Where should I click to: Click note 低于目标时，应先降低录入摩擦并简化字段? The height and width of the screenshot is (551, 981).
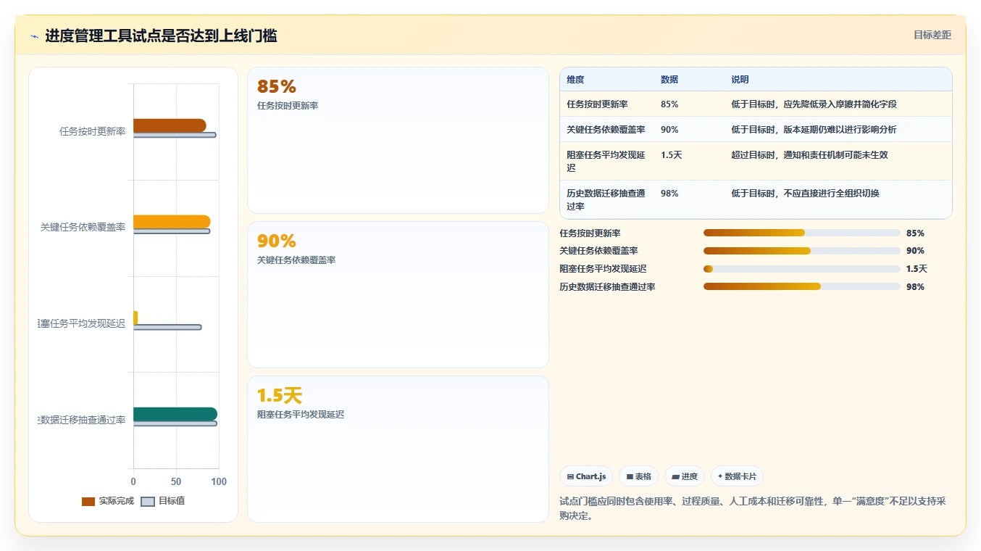(814, 104)
